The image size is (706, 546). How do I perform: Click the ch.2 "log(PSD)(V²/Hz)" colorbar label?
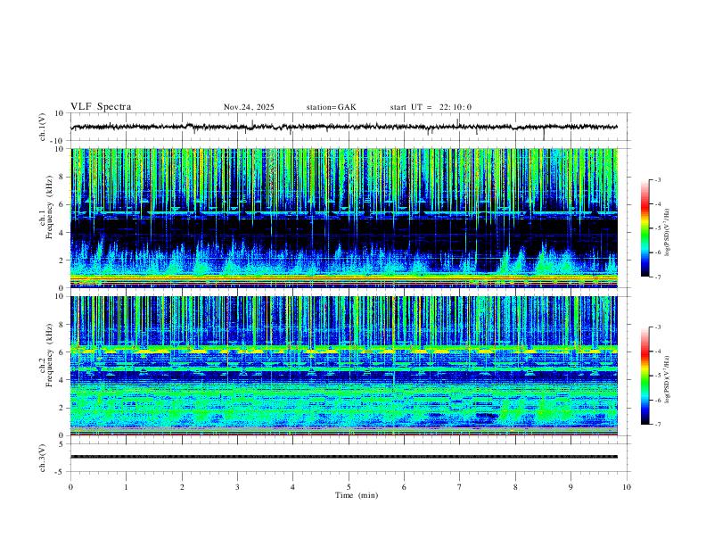pos(668,380)
